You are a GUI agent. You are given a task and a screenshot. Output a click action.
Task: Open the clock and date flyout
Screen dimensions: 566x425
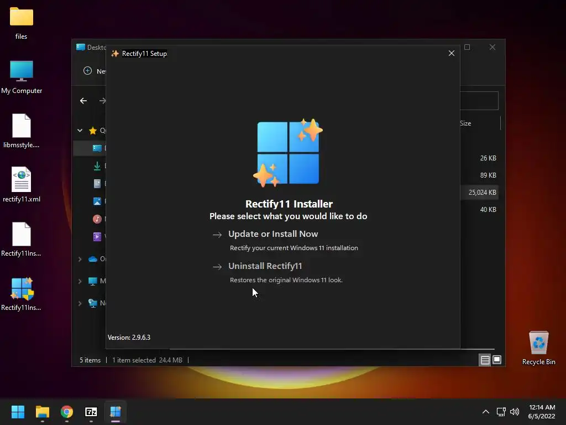point(542,412)
